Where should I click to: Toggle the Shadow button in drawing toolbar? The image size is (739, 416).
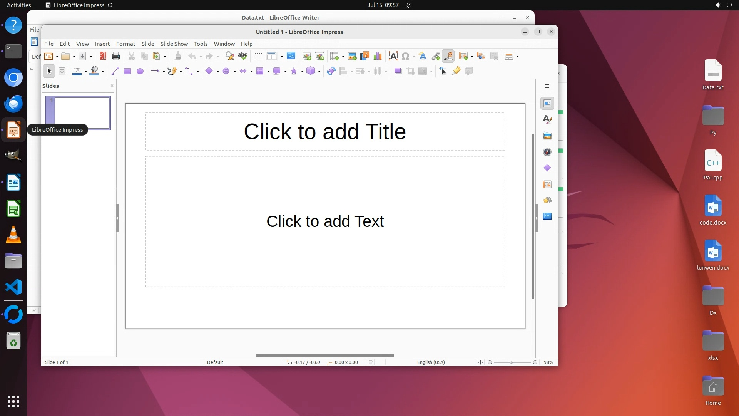click(398, 71)
